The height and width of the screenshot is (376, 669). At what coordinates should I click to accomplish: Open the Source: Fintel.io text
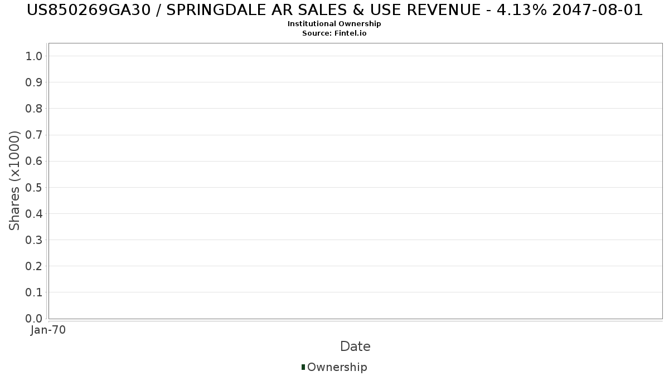[x=334, y=33]
